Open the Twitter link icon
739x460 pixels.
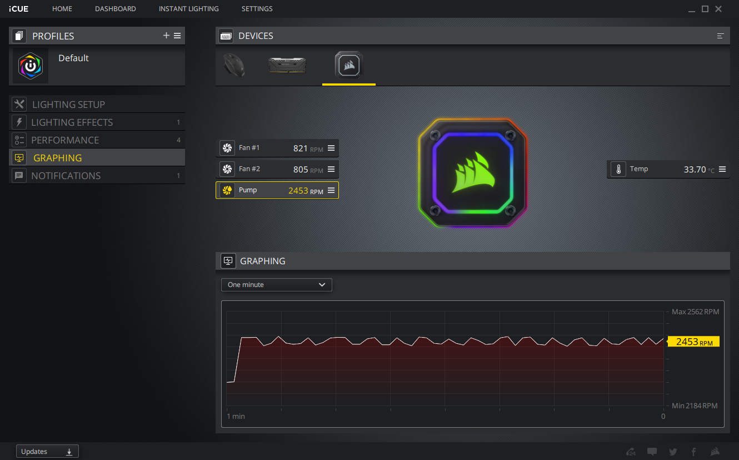[673, 452]
